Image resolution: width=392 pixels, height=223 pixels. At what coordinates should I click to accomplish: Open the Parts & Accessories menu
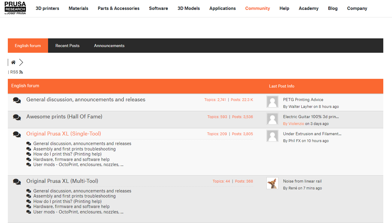pyautogui.click(x=119, y=8)
